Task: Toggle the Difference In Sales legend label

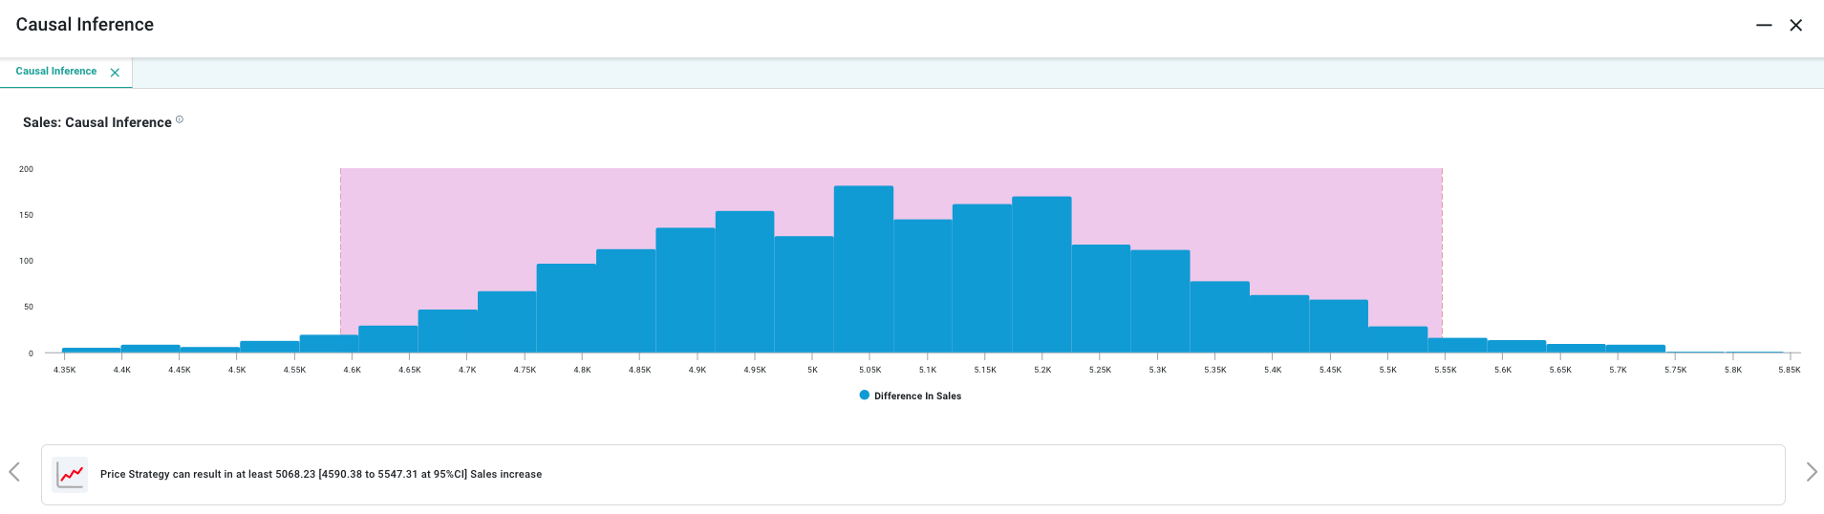Action: click(x=917, y=396)
